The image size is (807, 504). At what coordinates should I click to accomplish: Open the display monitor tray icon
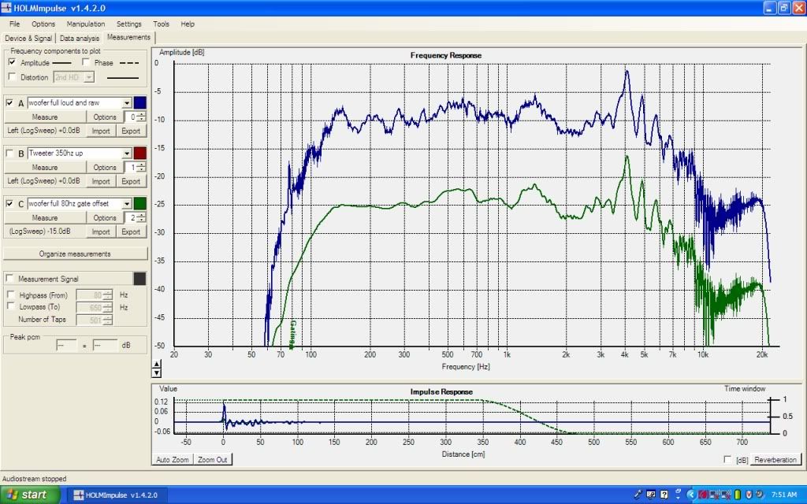[651, 495]
